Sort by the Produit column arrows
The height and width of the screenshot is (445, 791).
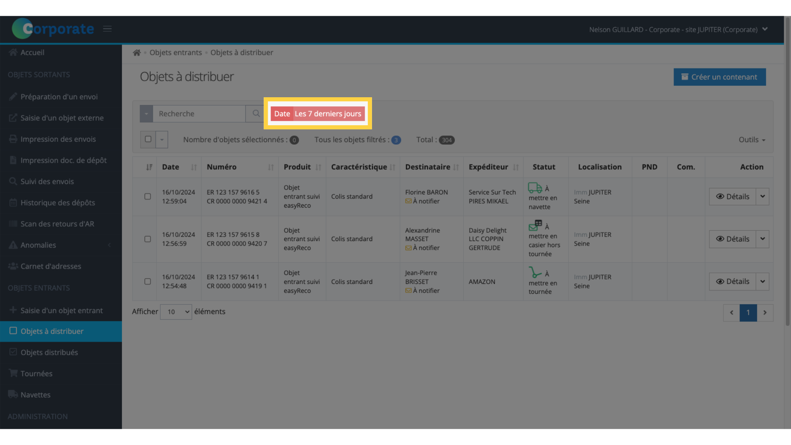click(x=318, y=167)
